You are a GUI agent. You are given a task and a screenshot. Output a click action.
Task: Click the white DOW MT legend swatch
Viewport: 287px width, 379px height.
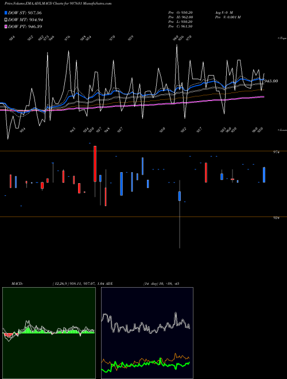coord(6,20)
